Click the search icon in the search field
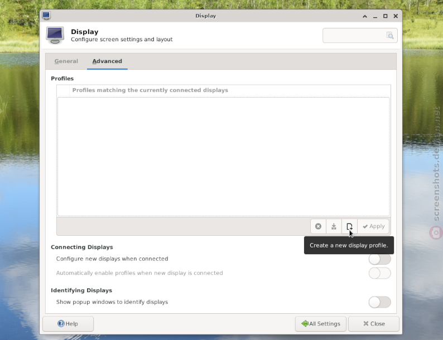This screenshot has width=443, height=340. pos(390,35)
